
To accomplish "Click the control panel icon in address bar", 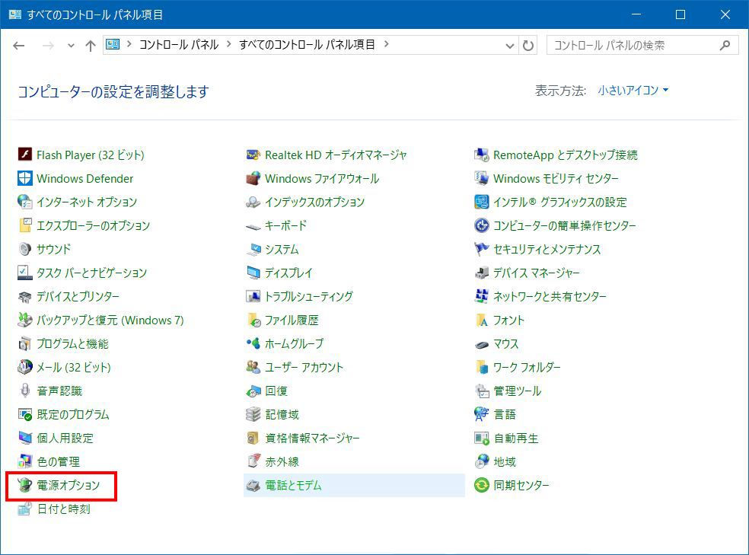I will [113, 44].
